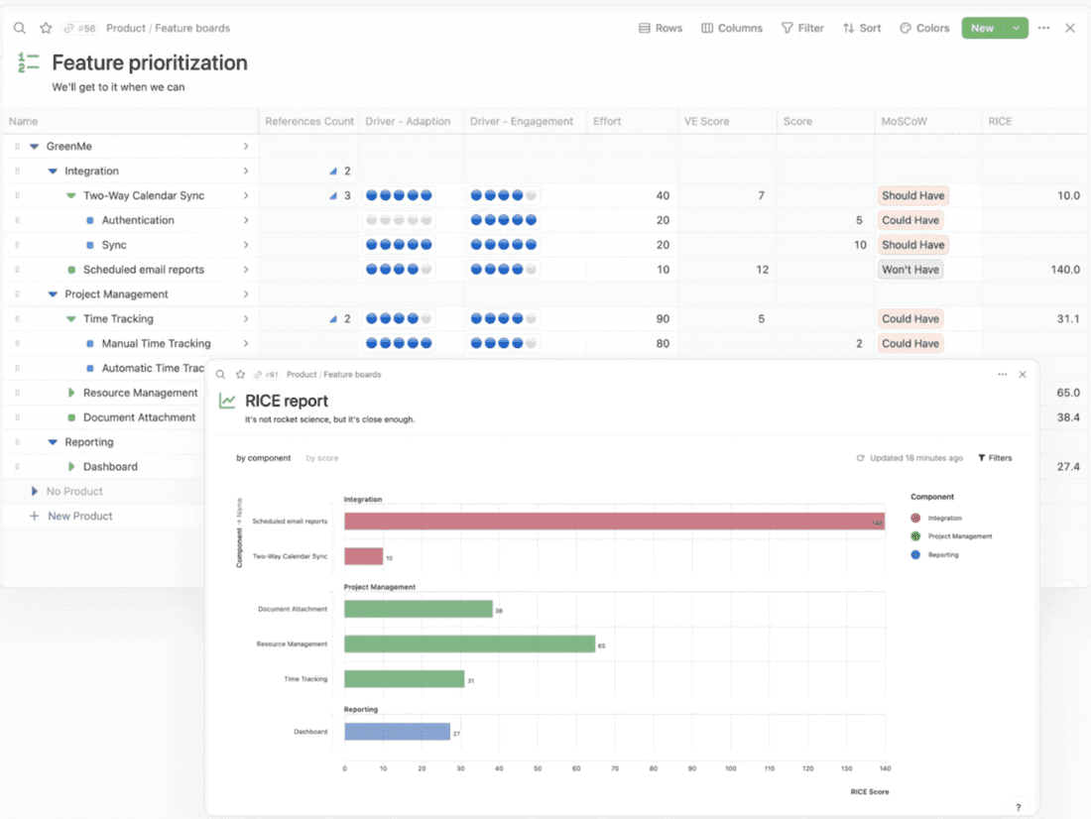1091x819 pixels.
Task: Open the Columns settings icon
Action: (706, 28)
